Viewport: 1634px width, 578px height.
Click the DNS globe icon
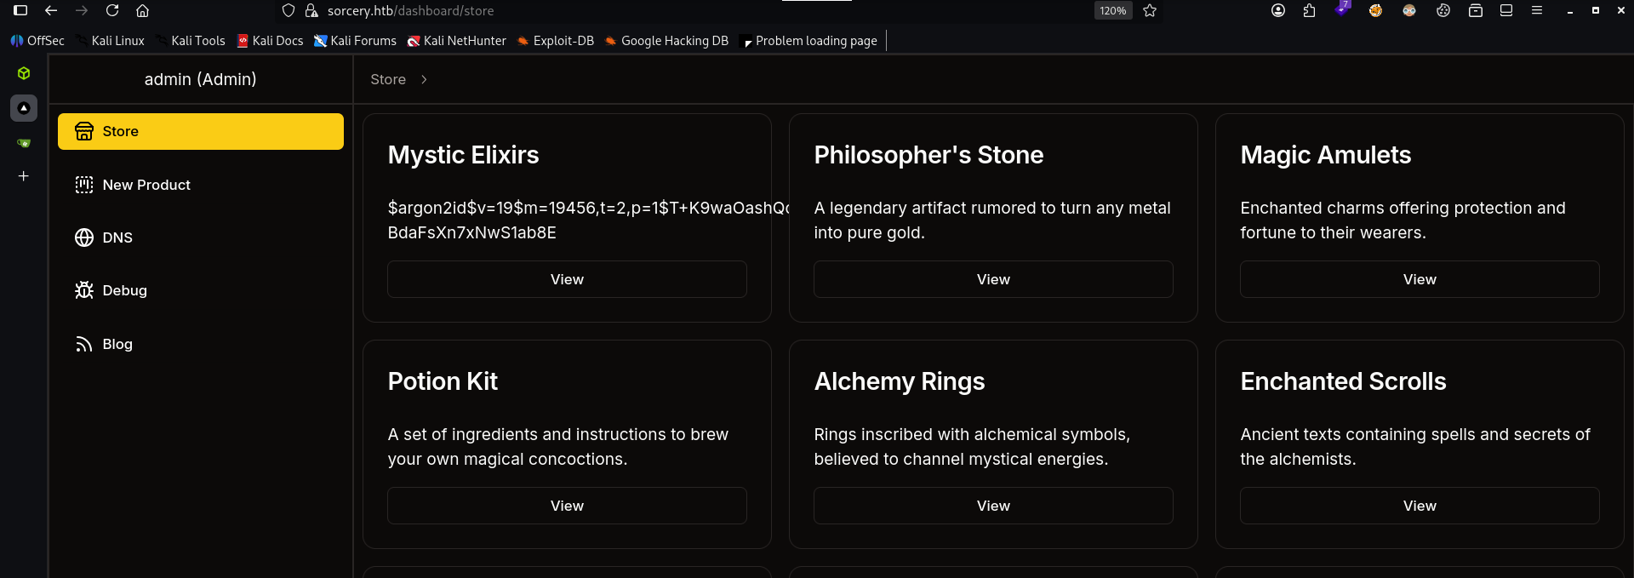[x=84, y=237]
